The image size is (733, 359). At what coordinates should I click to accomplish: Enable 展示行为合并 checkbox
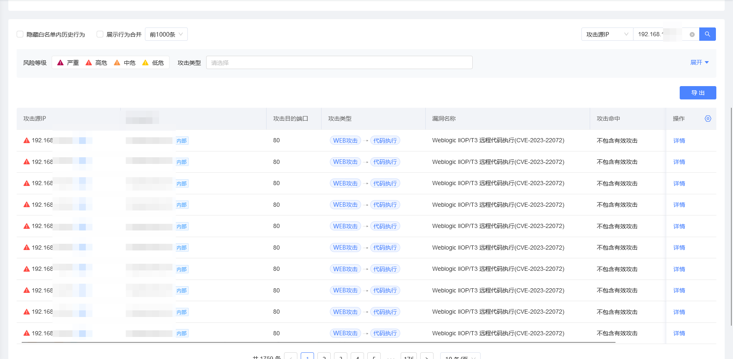tap(100, 34)
